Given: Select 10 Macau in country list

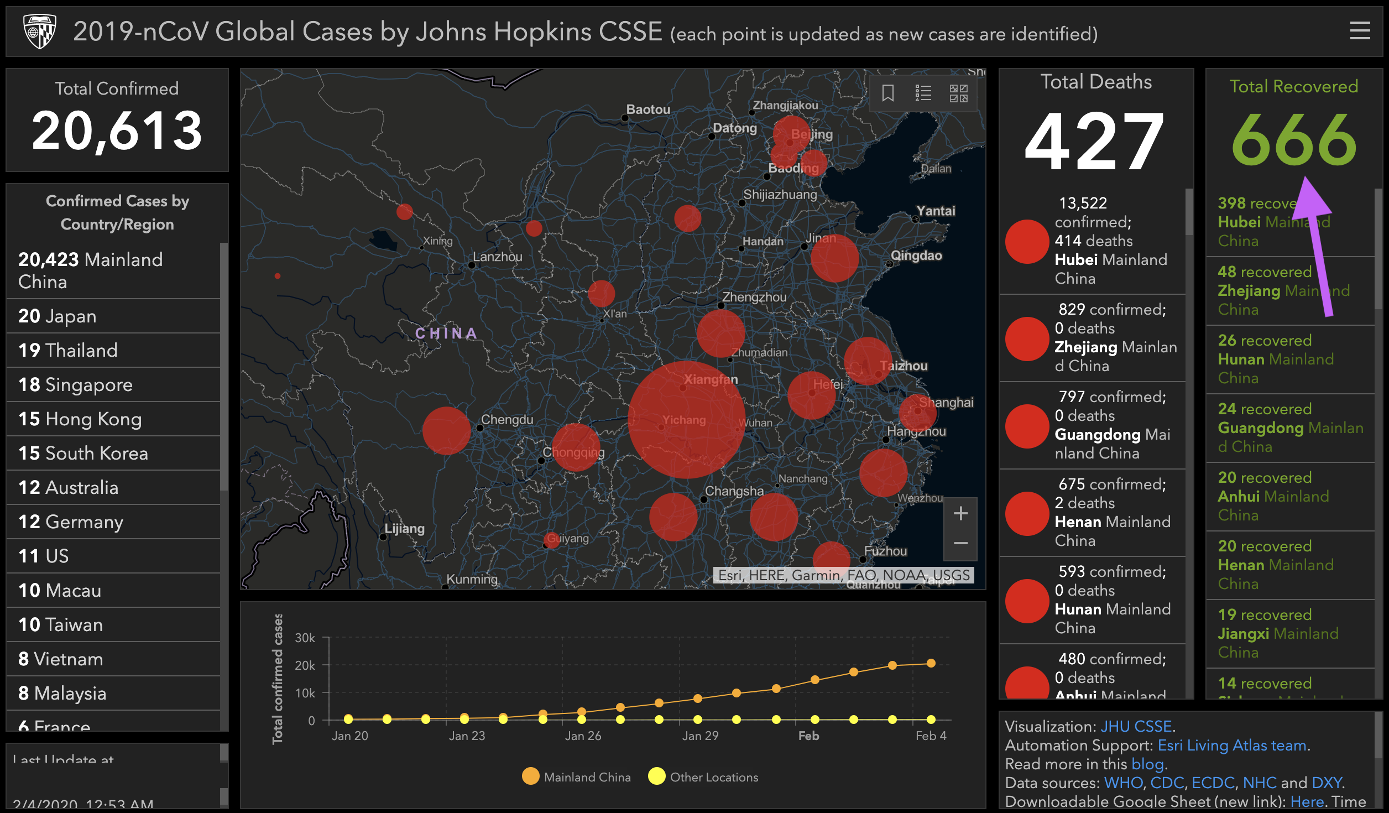Looking at the screenshot, I should tap(113, 590).
